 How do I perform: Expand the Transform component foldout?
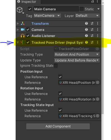coord(18,23)
